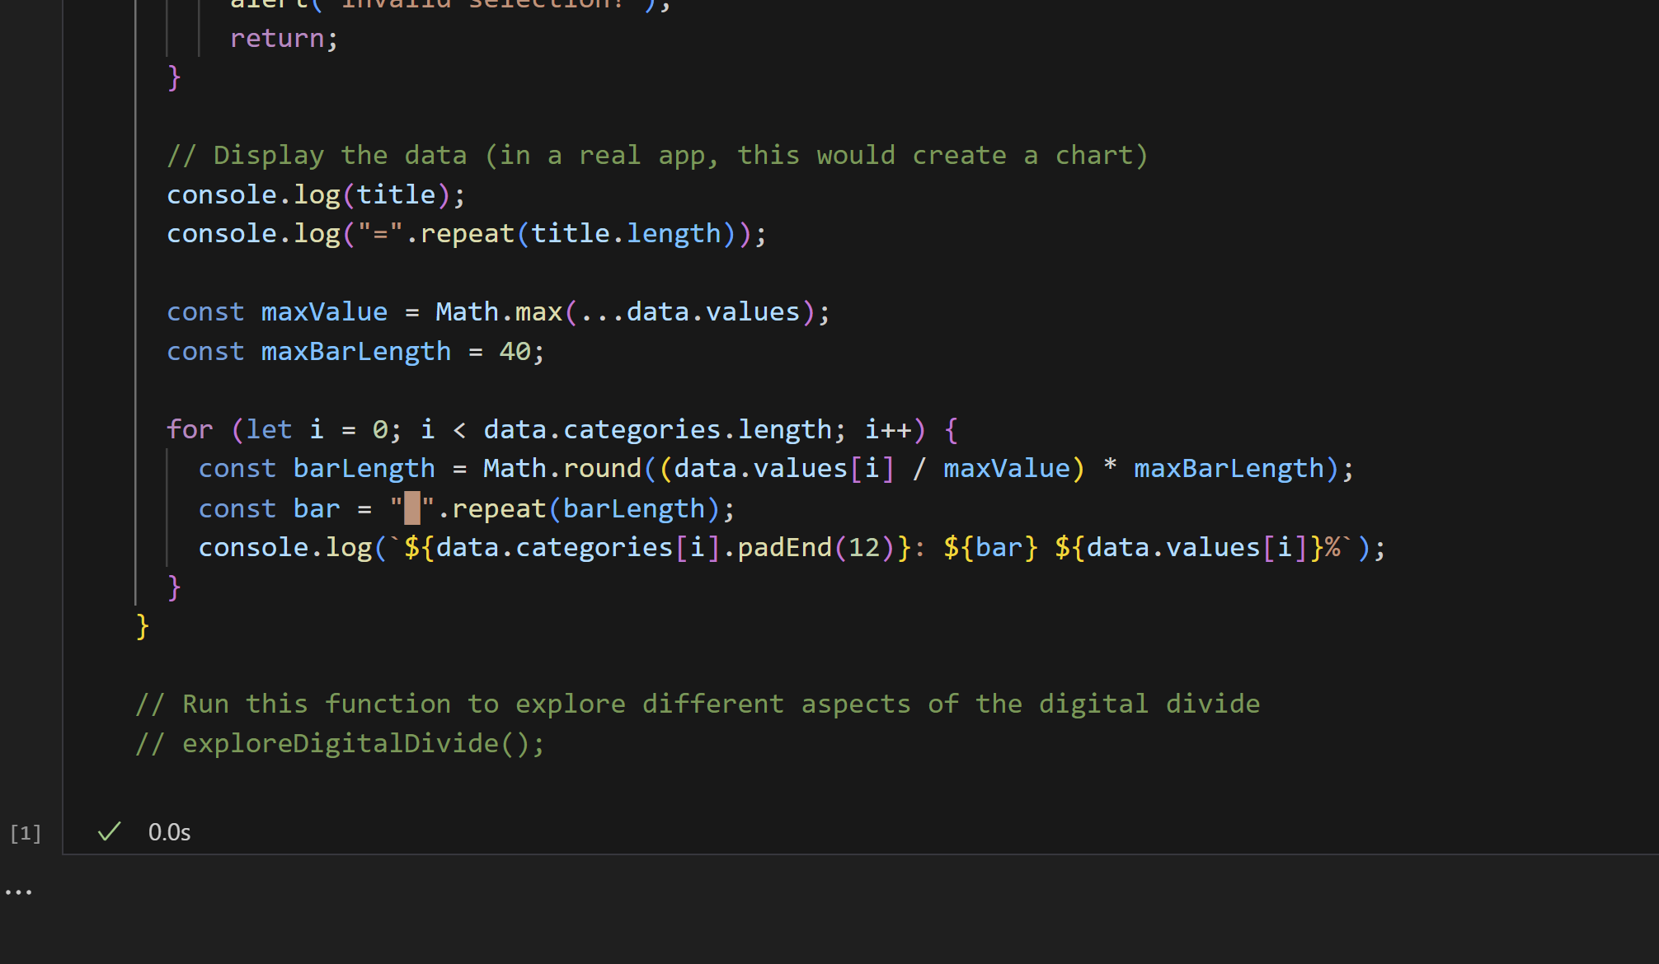Click the maxValue constant declaration name

(324, 312)
